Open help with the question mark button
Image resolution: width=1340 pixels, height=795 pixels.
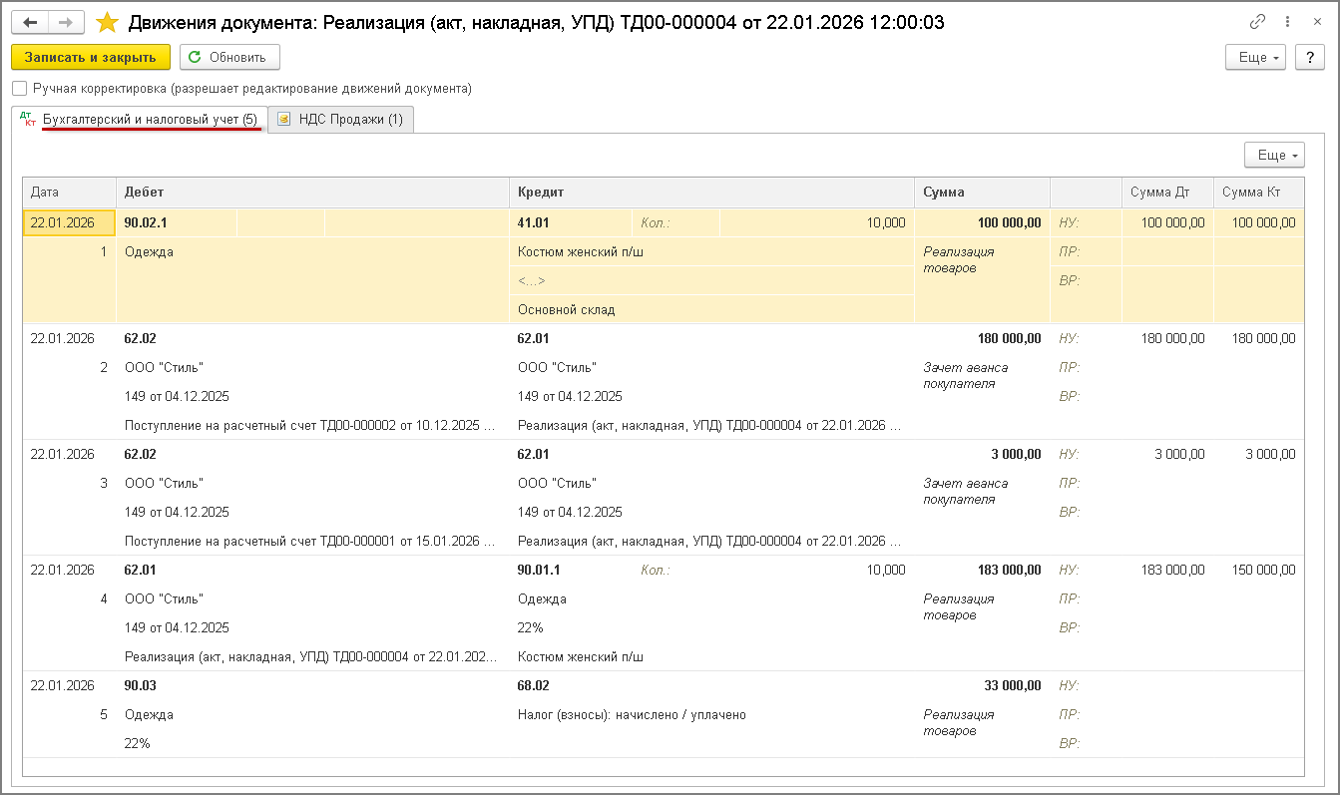(1309, 58)
